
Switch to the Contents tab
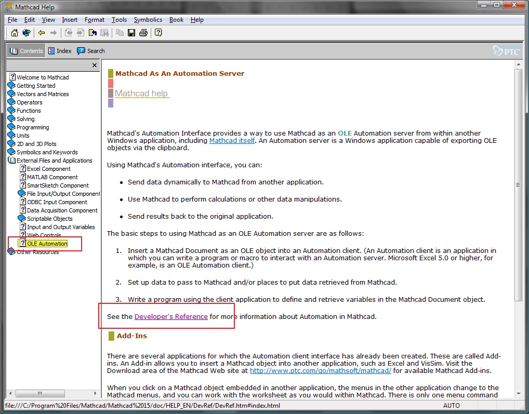click(27, 51)
